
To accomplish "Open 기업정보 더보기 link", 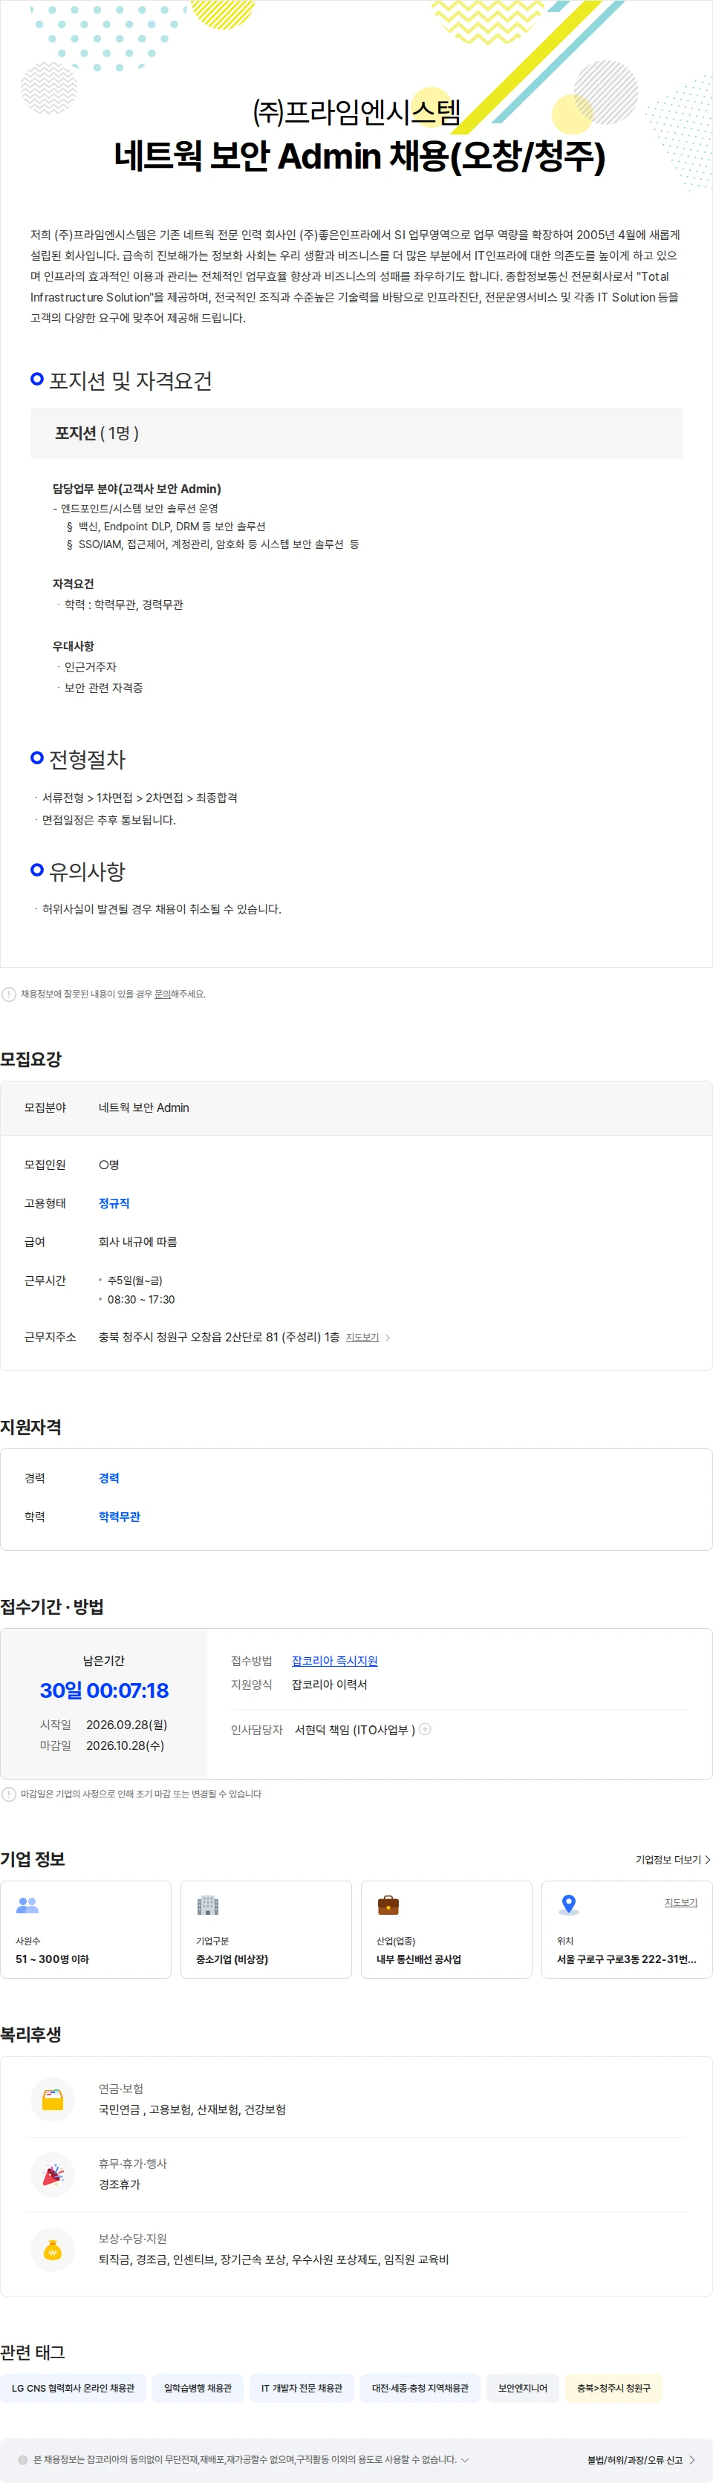I will tap(673, 1859).
